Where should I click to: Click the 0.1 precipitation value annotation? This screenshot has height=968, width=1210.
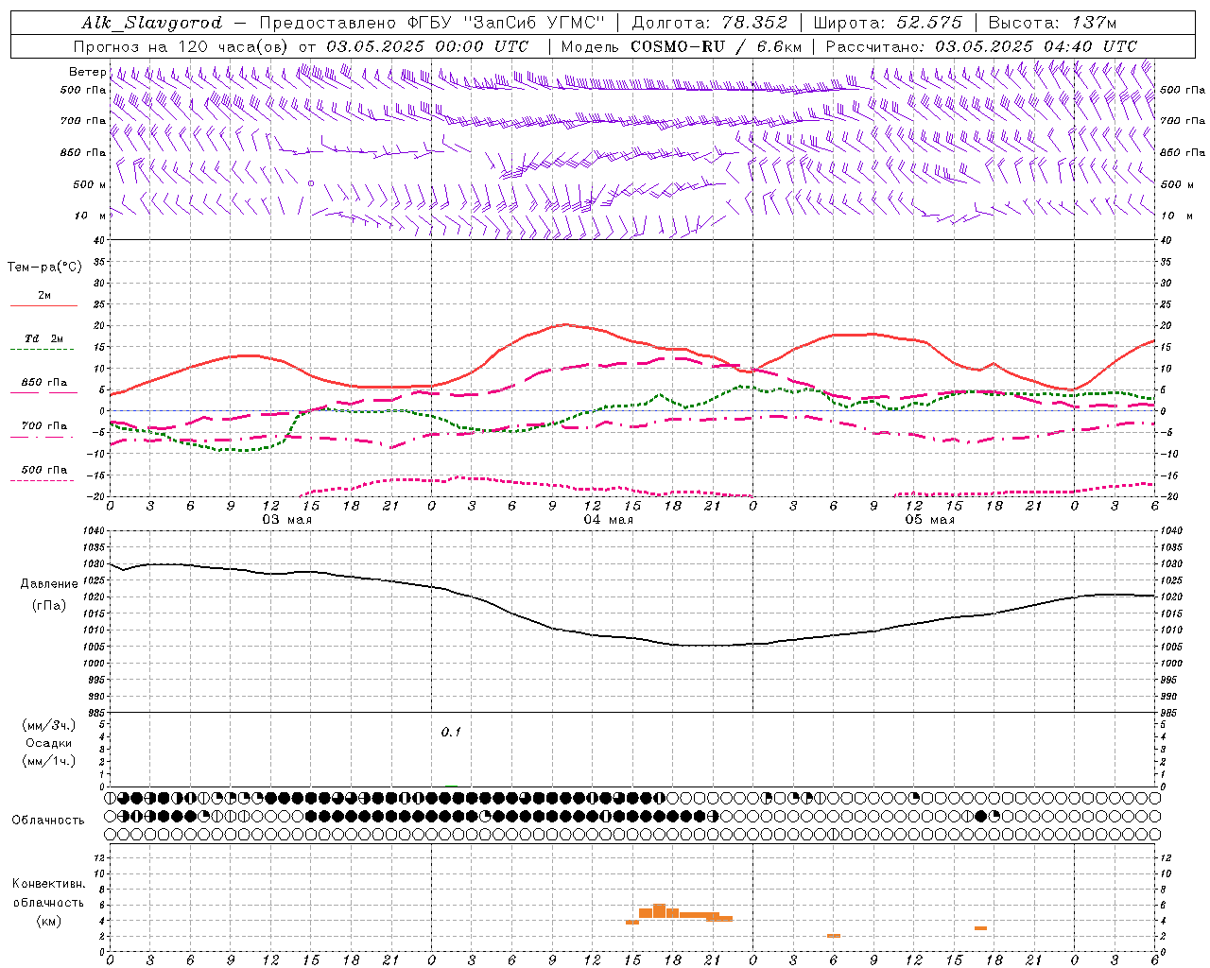coord(451,733)
